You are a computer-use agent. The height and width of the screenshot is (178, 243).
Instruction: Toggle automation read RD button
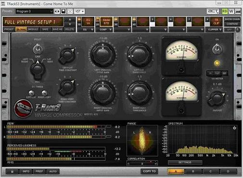click(x=225, y=11)
